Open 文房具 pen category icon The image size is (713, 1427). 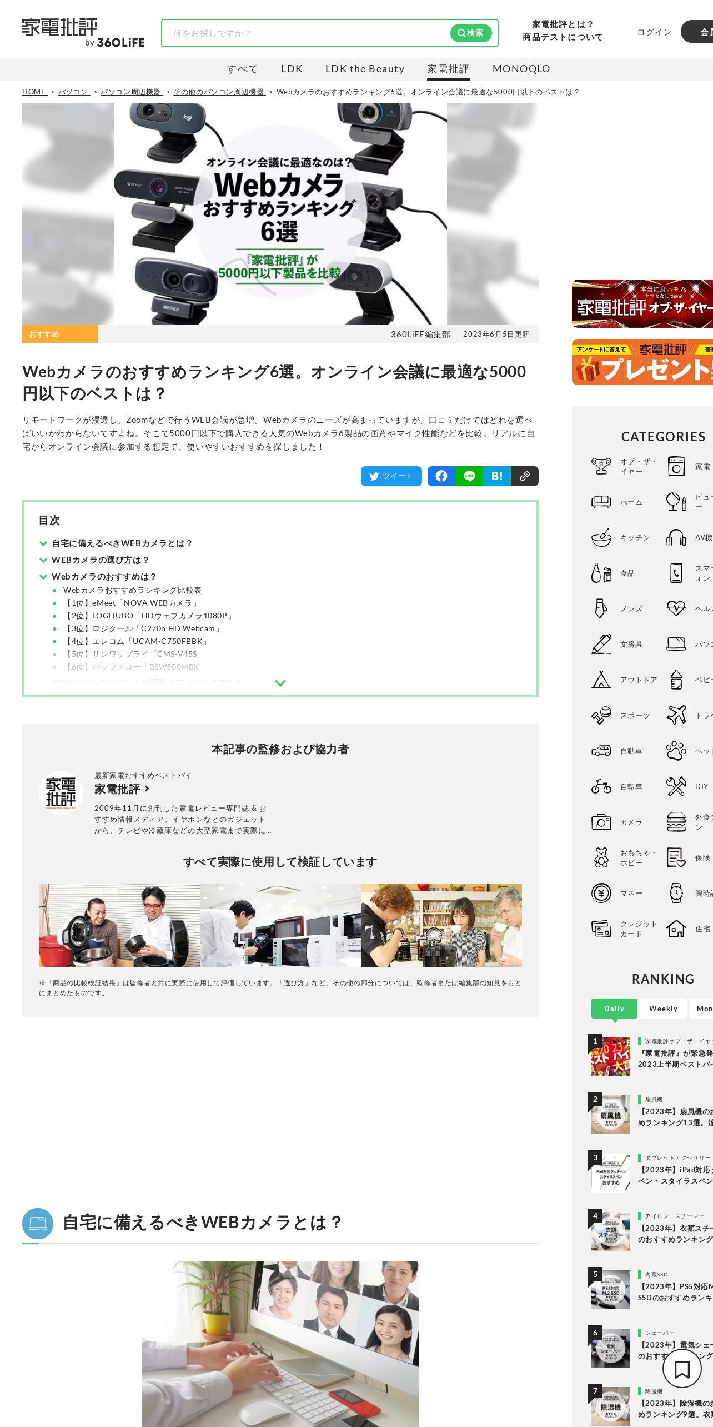[601, 644]
